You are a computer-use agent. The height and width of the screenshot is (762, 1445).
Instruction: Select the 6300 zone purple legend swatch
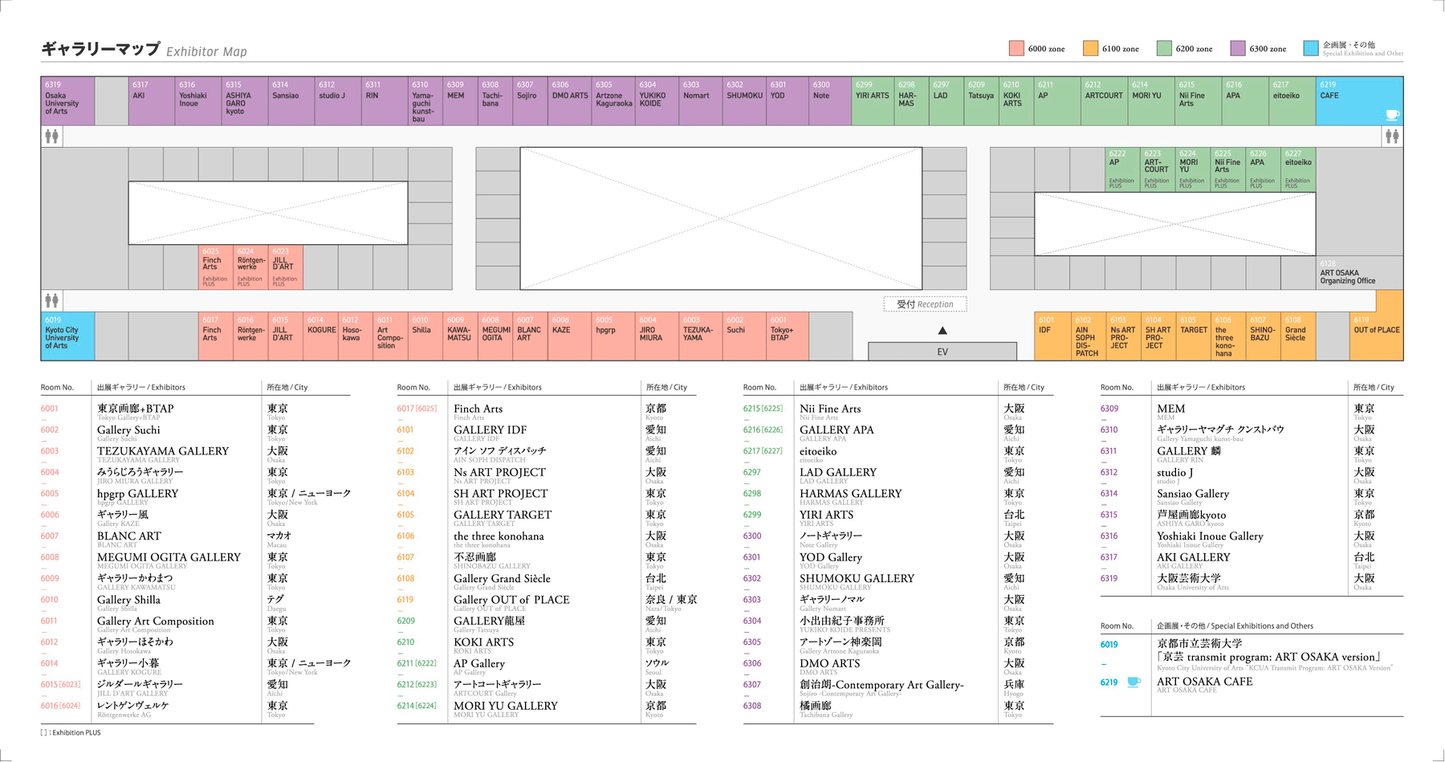(x=1238, y=49)
